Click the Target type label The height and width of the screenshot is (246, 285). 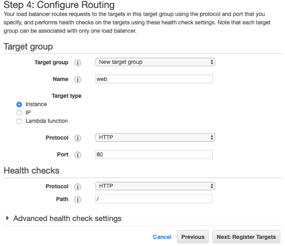click(x=67, y=96)
